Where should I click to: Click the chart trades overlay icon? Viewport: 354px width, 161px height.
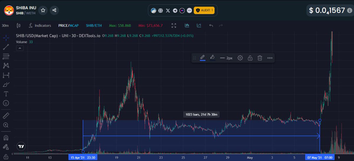click(x=187, y=26)
